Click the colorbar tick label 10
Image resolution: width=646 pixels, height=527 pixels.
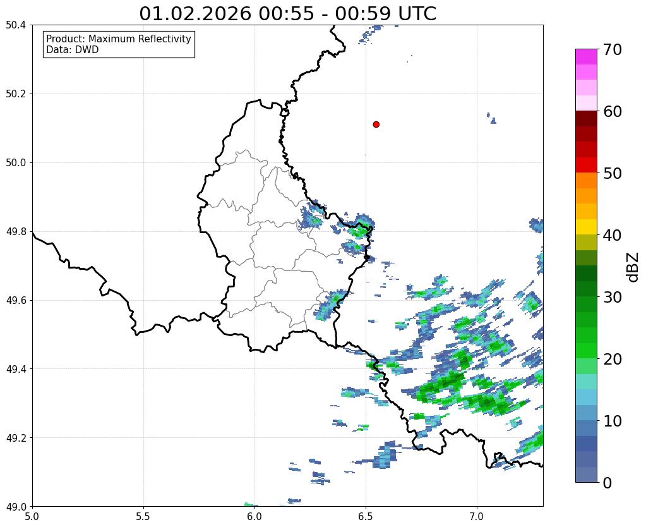point(613,421)
